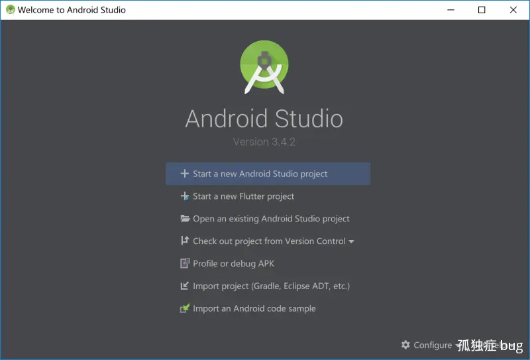Image resolution: width=530 pixels, height=360 pixels.
Task: Maximize the Welcome to Android Studio window
Action: click(482, 10)
